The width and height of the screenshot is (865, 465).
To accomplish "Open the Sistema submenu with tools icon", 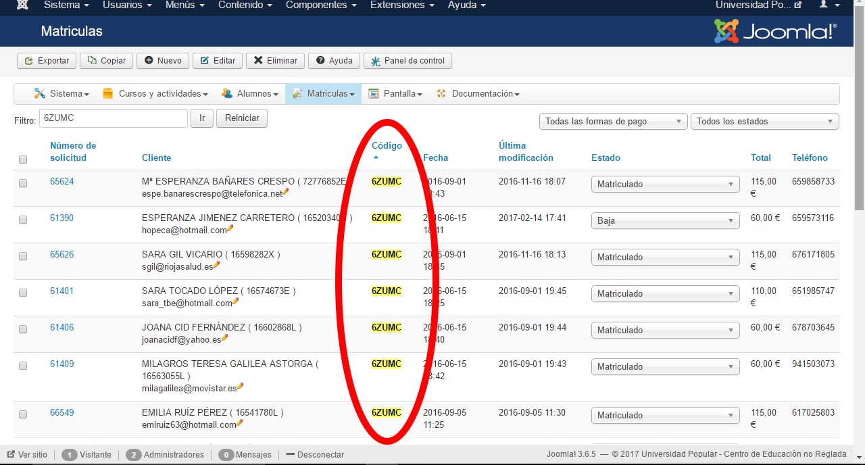I will pos(61,94).
